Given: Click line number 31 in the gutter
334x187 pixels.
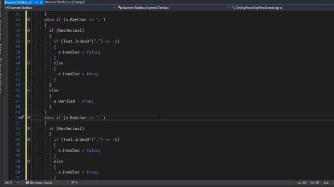Looking at the screenshot, I should [17, 14].
